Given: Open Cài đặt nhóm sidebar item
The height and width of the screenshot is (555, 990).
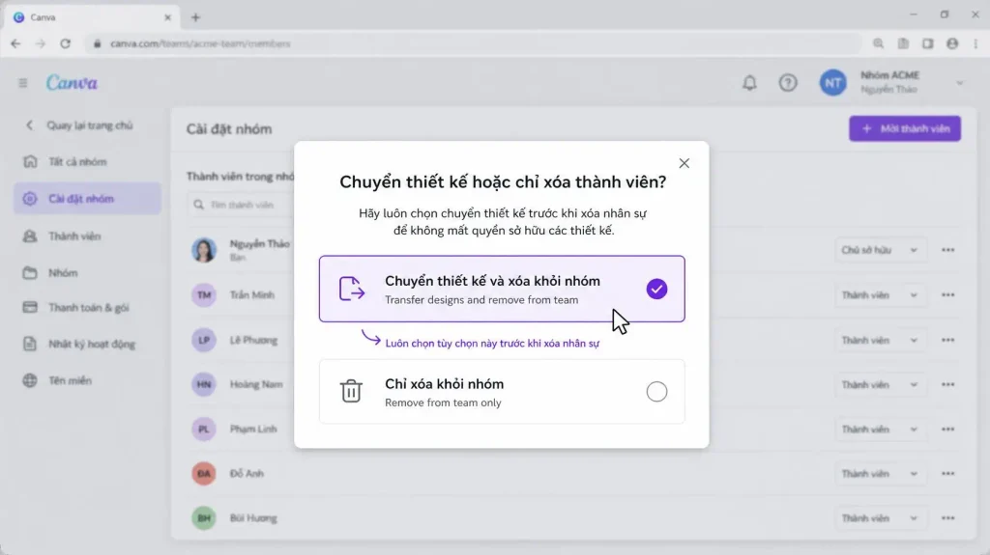Looking at the screenshot, I should point(87,199).
